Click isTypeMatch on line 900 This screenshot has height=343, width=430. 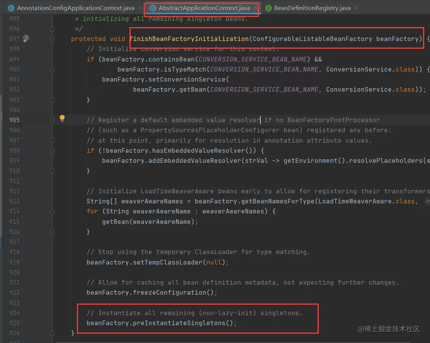tap(185, 70)
